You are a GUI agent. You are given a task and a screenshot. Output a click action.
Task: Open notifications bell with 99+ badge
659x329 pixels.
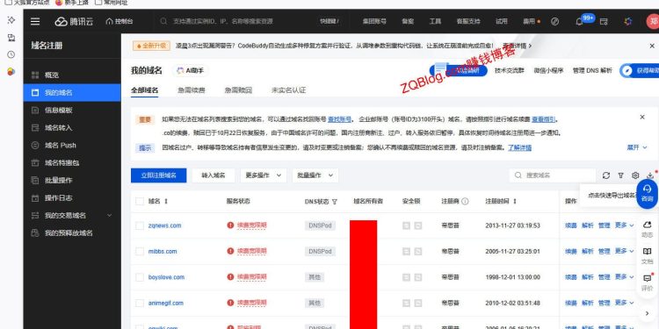[x=579, y=21]
